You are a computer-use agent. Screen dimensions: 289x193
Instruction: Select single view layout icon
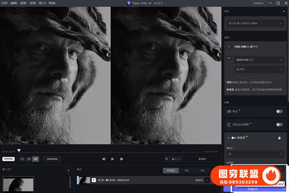(x=22, y=159)
